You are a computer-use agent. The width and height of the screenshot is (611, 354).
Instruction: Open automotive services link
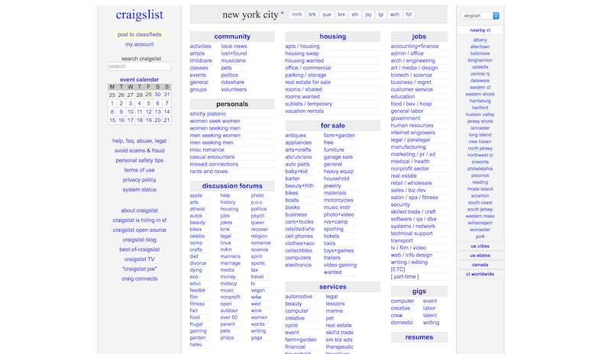[x=299, y=297]
